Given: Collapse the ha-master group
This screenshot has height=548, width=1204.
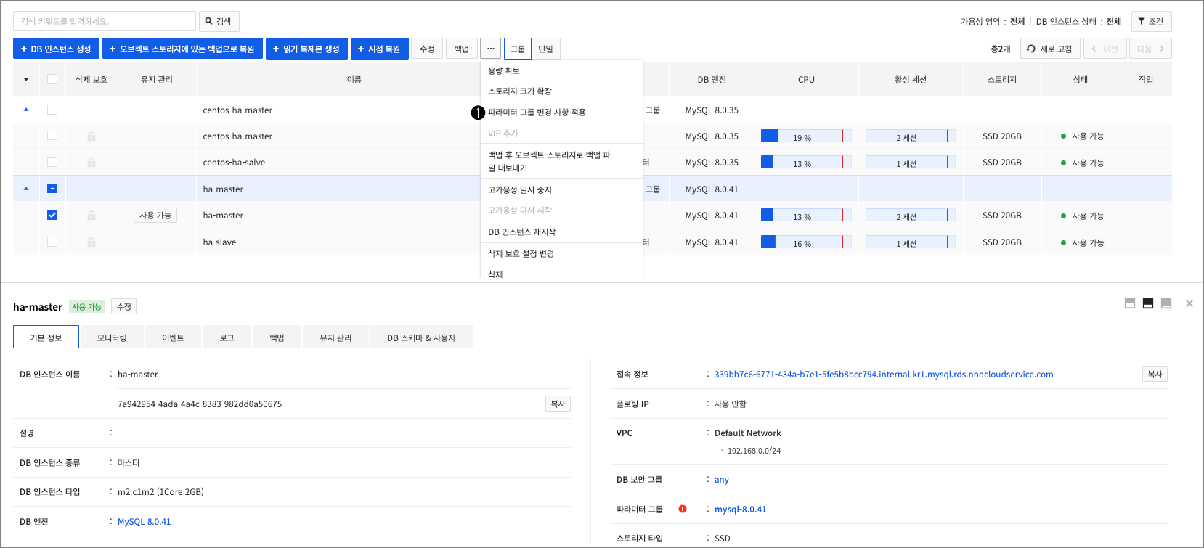Looking at the screenshot, I should 26,189.
